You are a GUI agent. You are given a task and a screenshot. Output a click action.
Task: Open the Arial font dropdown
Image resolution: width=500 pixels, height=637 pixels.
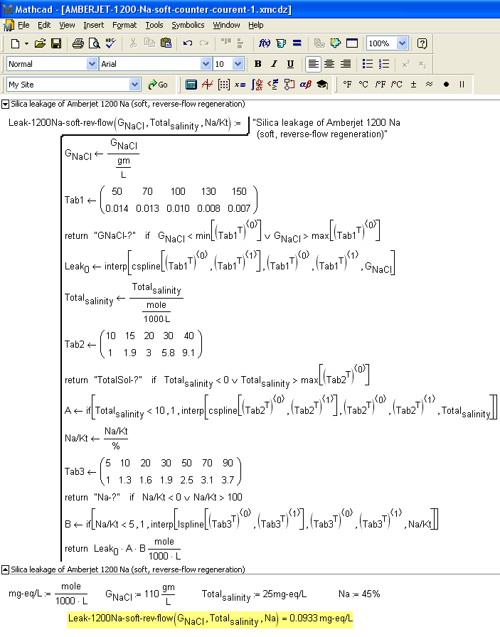206,64
